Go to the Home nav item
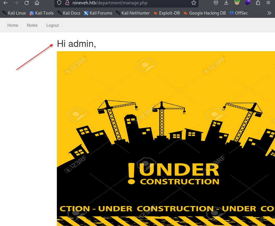Screen dimensions: 275x226 [13, 25]
